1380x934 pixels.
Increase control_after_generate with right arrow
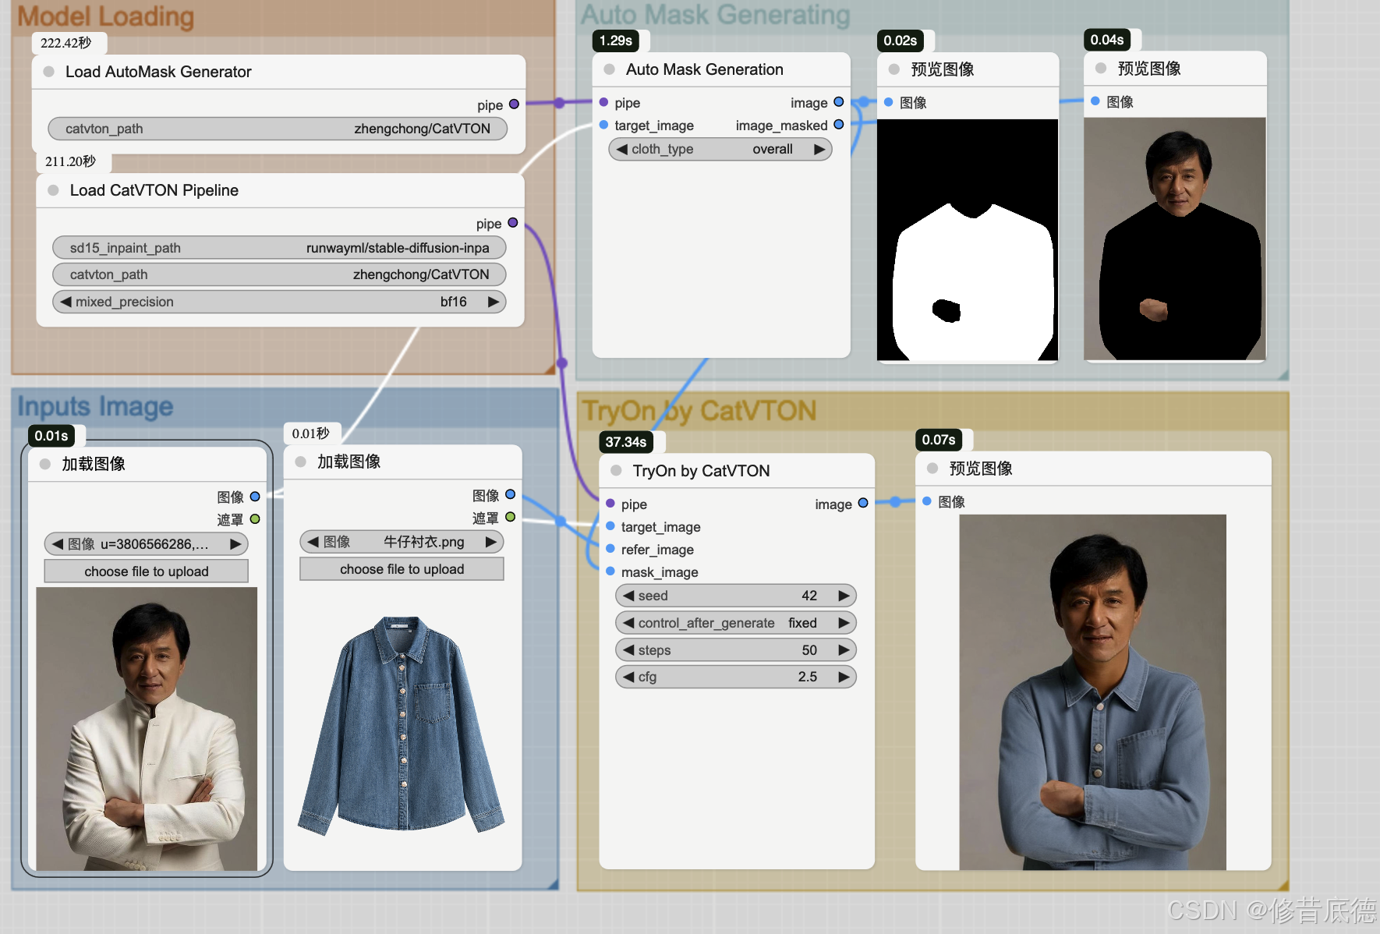coord(844,623)
